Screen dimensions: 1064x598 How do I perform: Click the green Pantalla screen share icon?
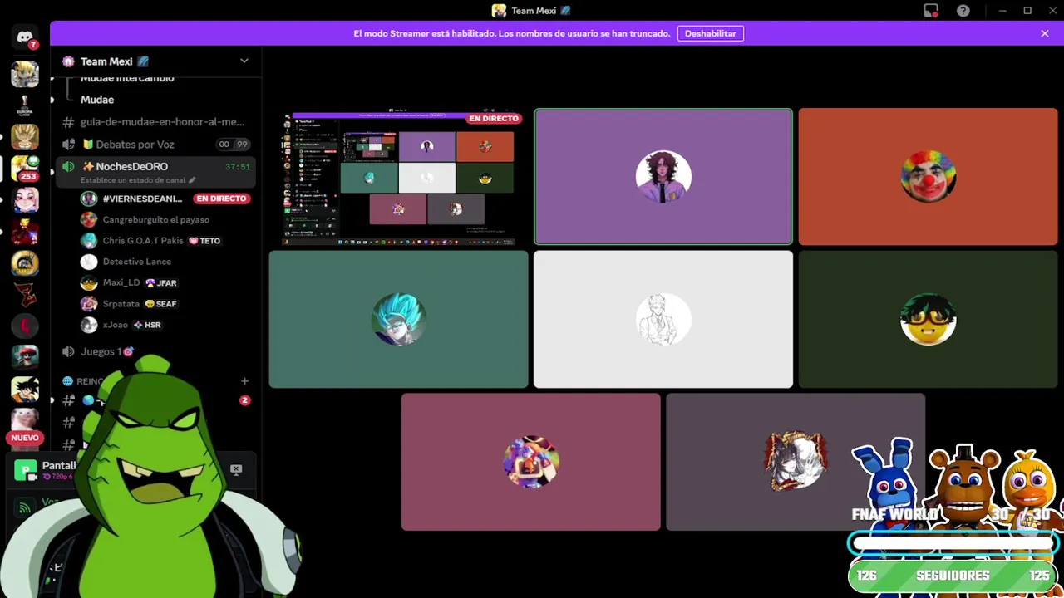(26, 470)
